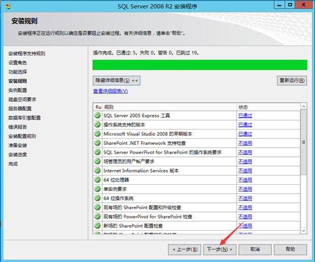Click the rules list scrollbar thumb
Image resolution: width=315 pixels, height=262 pixels.
pyautogui.click(x=304, y=142)
